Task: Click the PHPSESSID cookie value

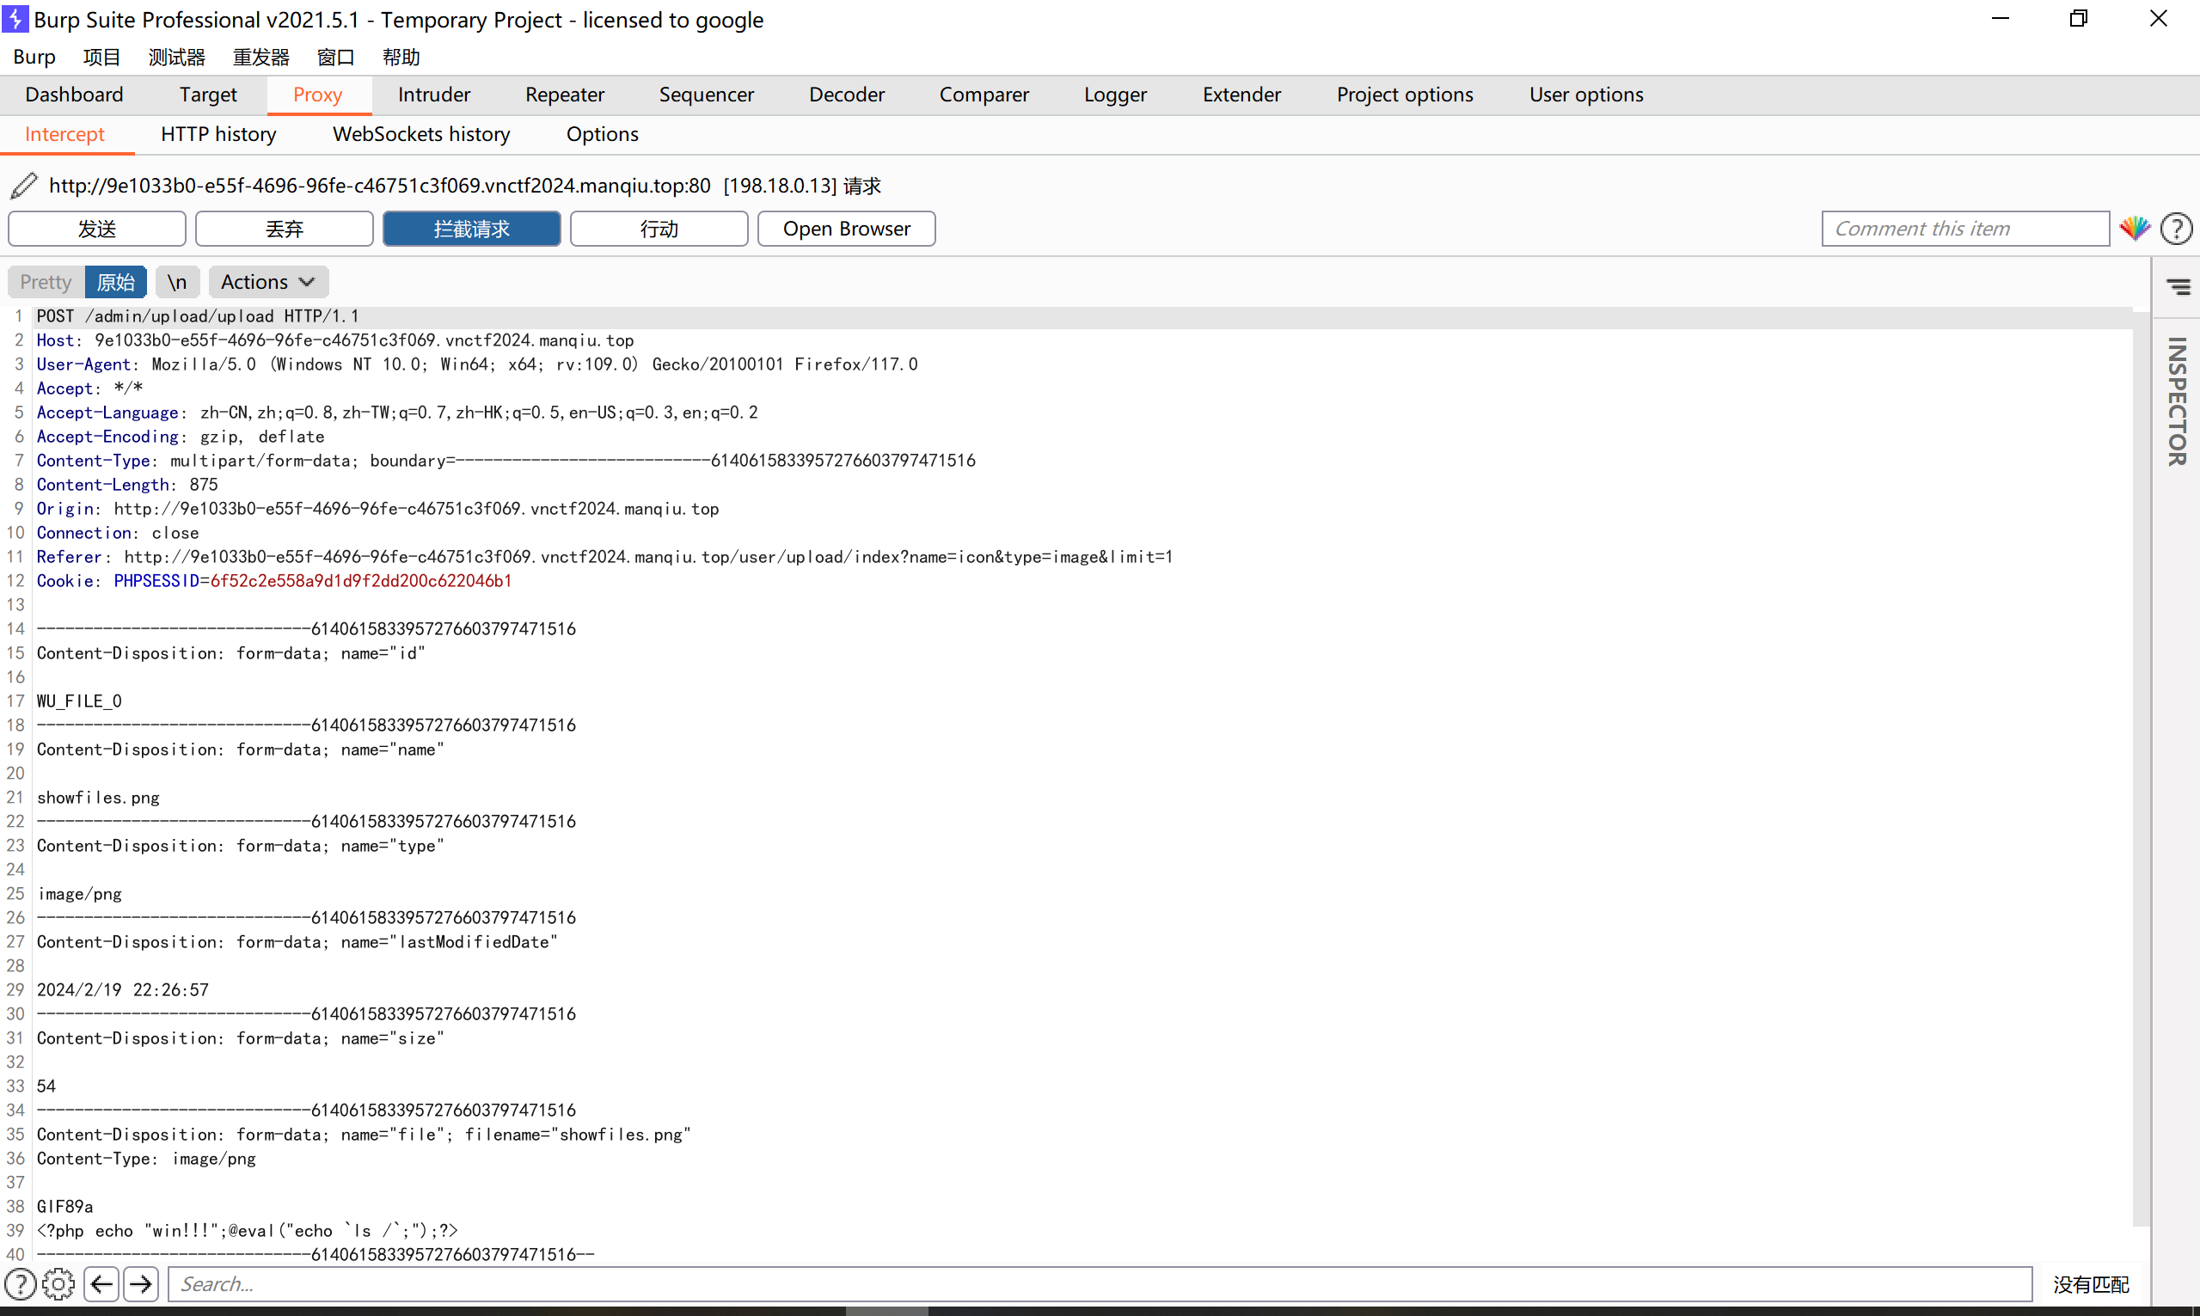Action: (360, 581)
